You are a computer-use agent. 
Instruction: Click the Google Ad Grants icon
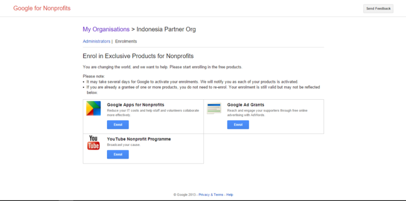214,108
